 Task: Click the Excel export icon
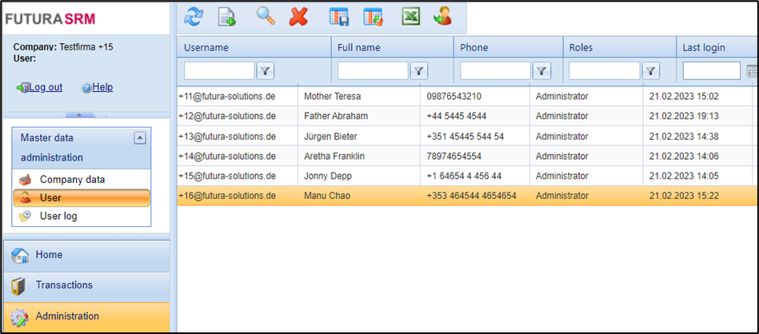click(x=411, y=16)
